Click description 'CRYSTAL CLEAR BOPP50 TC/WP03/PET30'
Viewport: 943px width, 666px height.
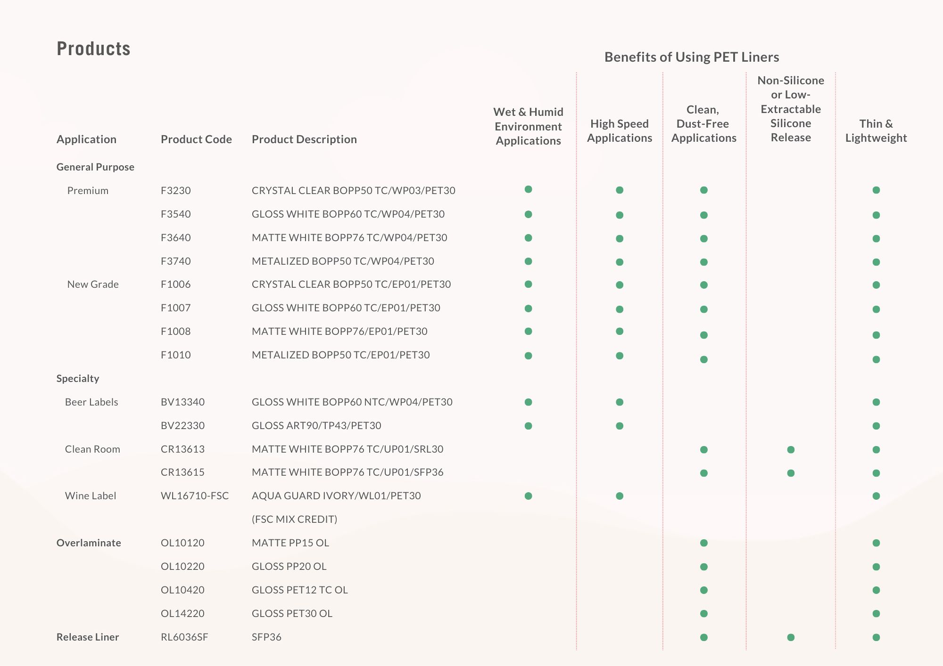[354, 191]
